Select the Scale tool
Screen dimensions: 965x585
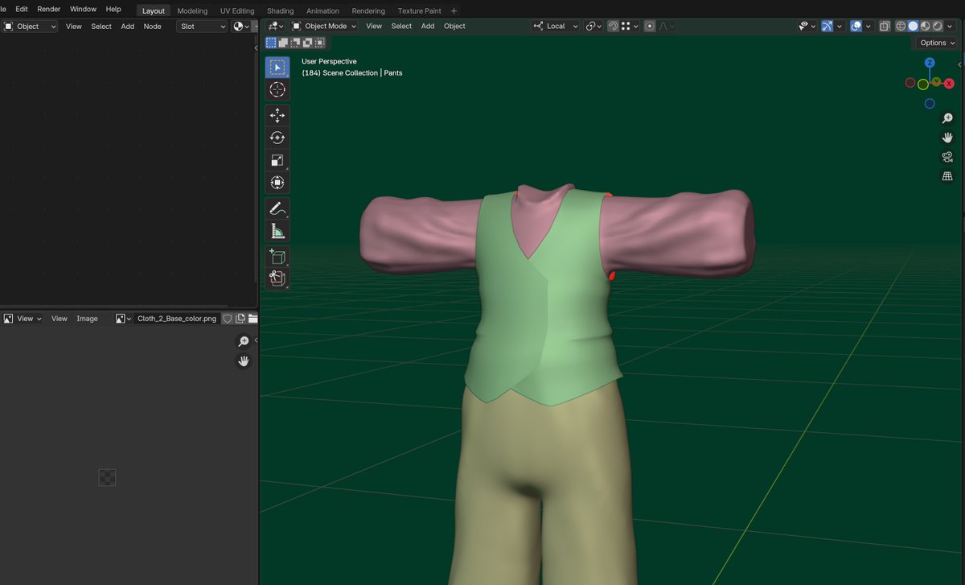tap(277, 160)
